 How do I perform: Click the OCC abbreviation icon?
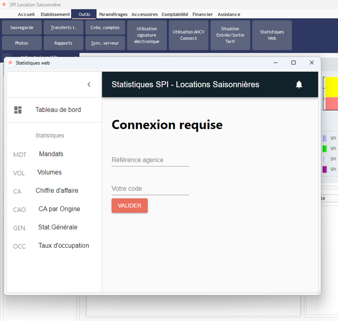point(20,246)
